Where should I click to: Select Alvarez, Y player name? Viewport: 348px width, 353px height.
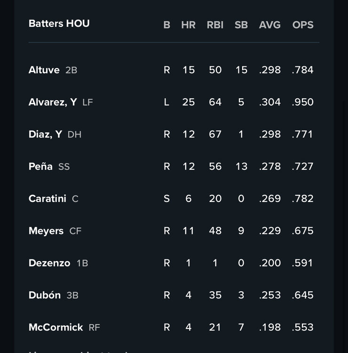[x=53, y=102]
